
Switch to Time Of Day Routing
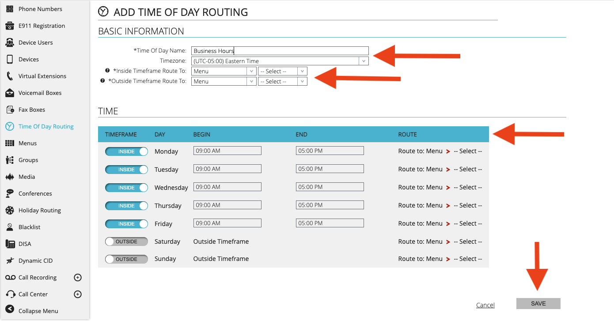pos(45,126)
